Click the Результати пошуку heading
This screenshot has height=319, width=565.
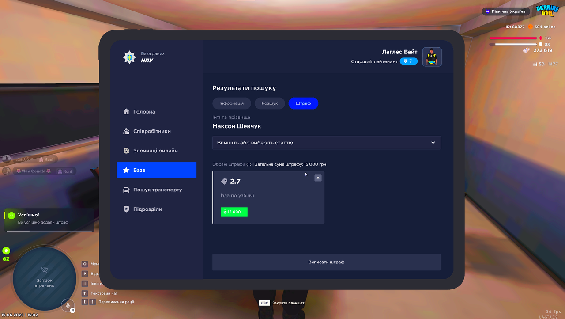[244, 88]
